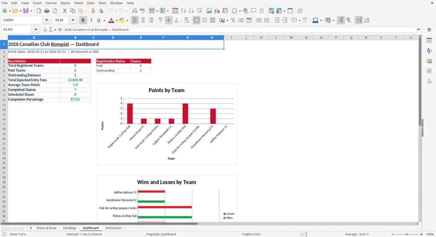The image size is (436, 237).
Task: Switch to Teams & Draw sheet tab
Action: (46, 228)
